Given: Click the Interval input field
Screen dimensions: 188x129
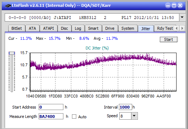Looking at the screenshot, I should click(x=125, y=107).
